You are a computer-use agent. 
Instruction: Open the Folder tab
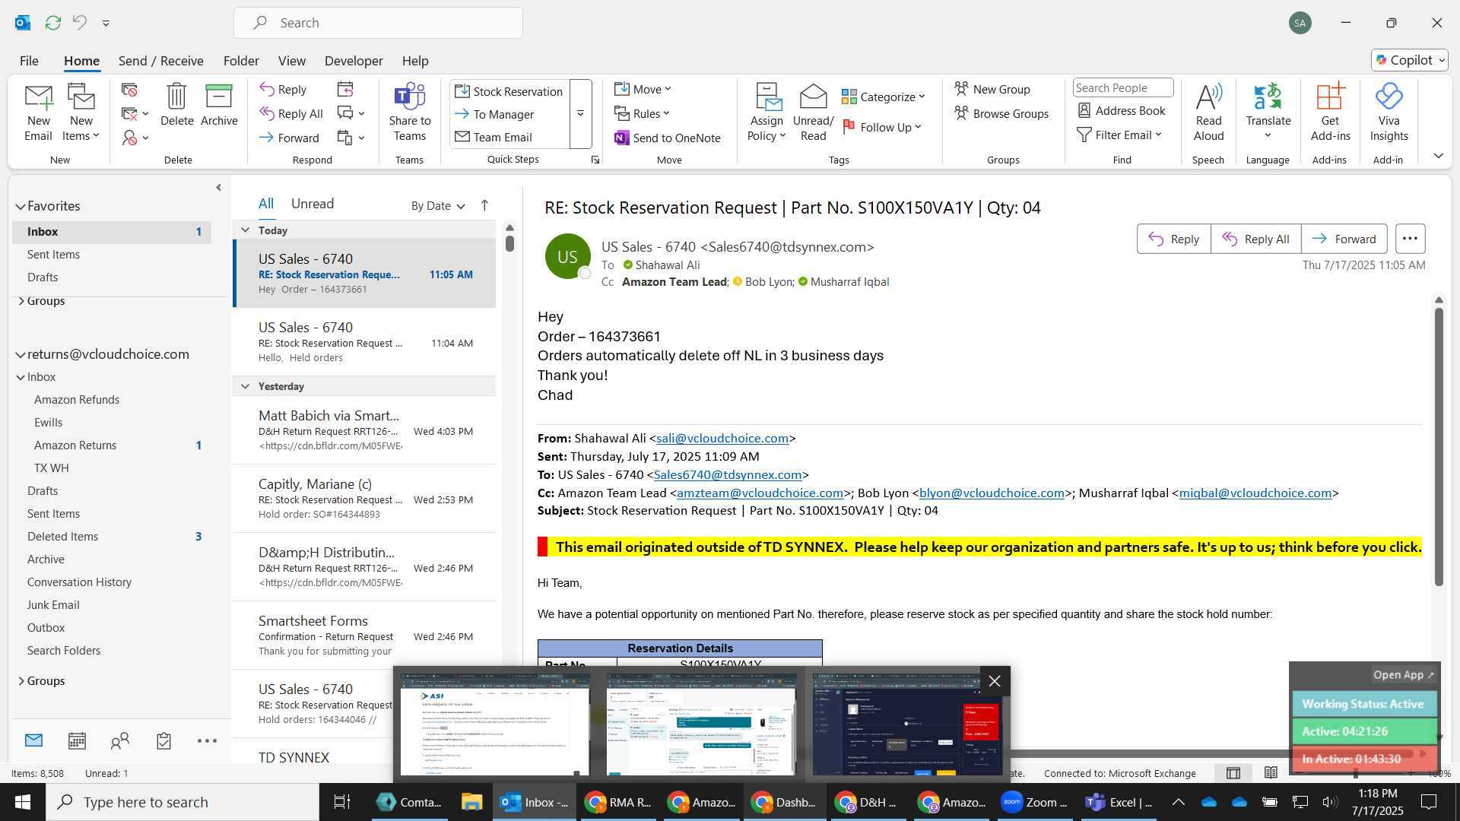coord(240,61)
